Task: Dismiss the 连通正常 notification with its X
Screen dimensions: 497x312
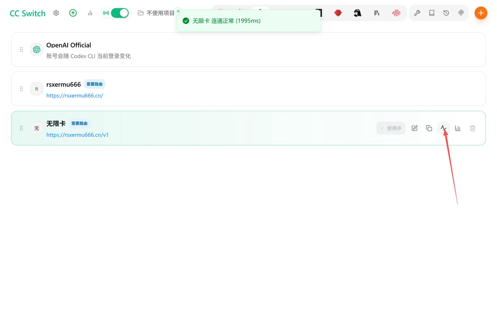Action: point(178,11)
